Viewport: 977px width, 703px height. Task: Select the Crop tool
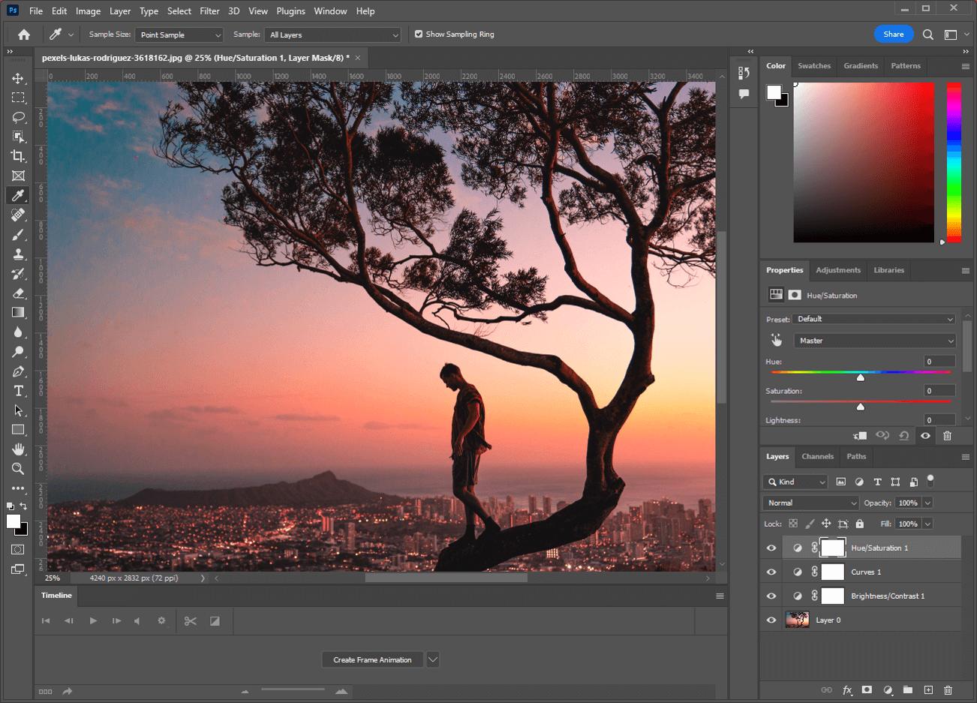[18, 156]
